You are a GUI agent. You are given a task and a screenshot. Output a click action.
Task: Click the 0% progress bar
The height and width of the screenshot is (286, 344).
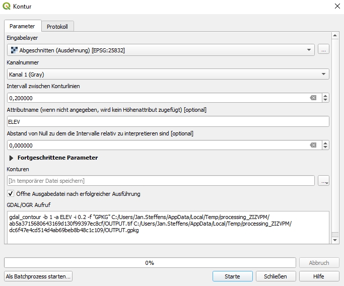(150, 263)
